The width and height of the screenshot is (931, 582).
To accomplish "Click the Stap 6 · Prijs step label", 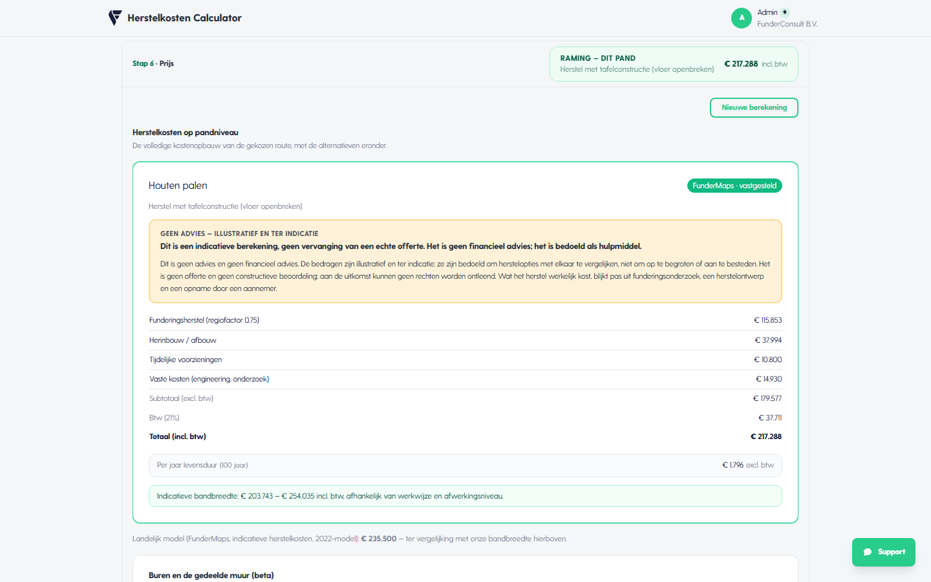I will click(153, 63).
